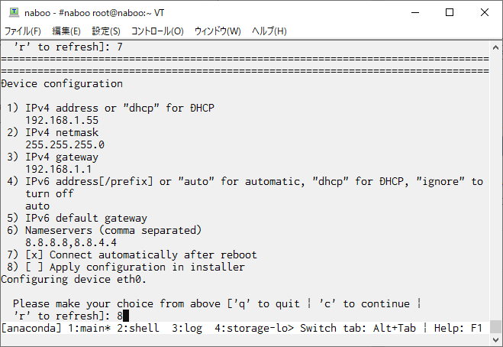Viewport: 503px width, 347px height.
Task: Open the 編集(E) menu
Action: click(66, 31)
